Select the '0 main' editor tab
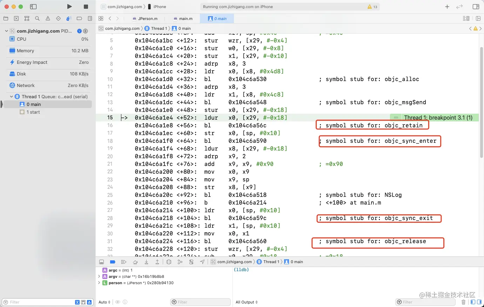The height and width of the screenshot is (307, 484). 217,19
